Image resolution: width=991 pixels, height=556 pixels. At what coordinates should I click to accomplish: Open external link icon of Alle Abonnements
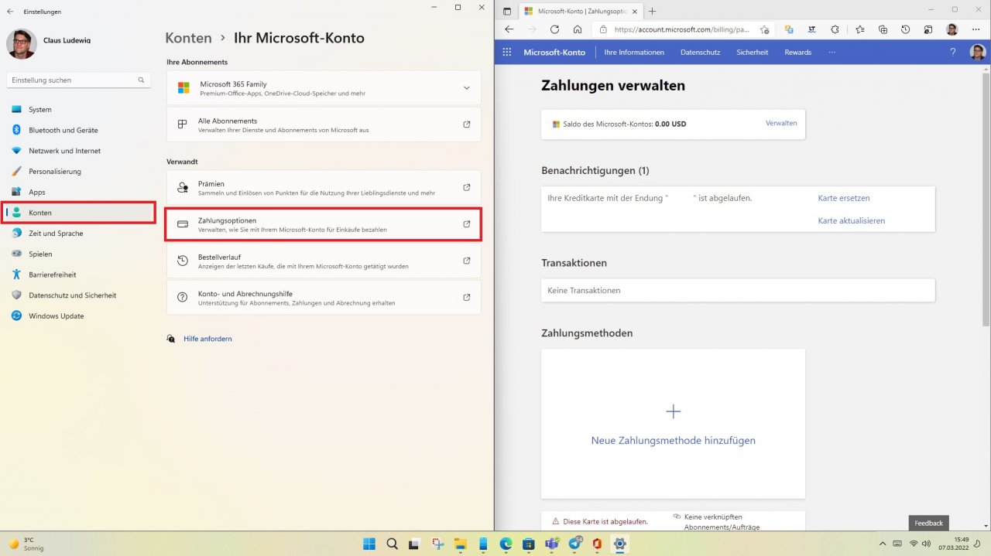click(466, 125)
